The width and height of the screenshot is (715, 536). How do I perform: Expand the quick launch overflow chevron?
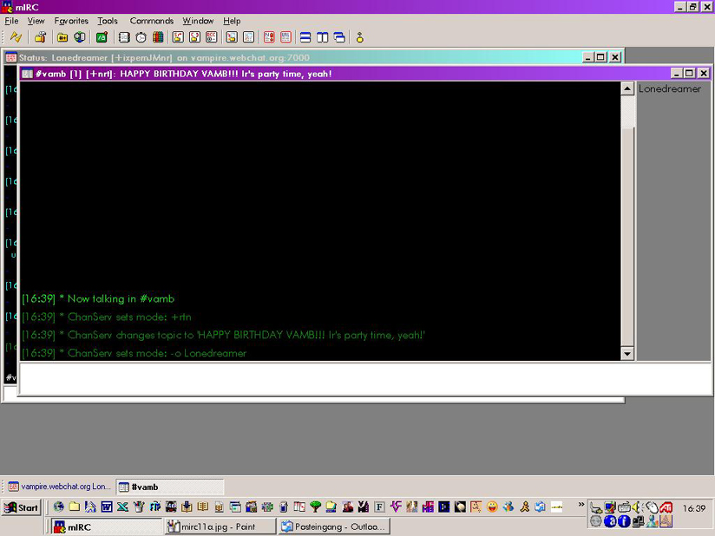pyautogui.click(x=581, y=505)
